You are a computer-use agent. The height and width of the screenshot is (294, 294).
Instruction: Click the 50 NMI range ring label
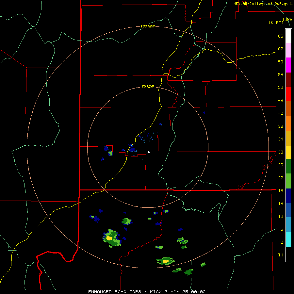[148, 87]
